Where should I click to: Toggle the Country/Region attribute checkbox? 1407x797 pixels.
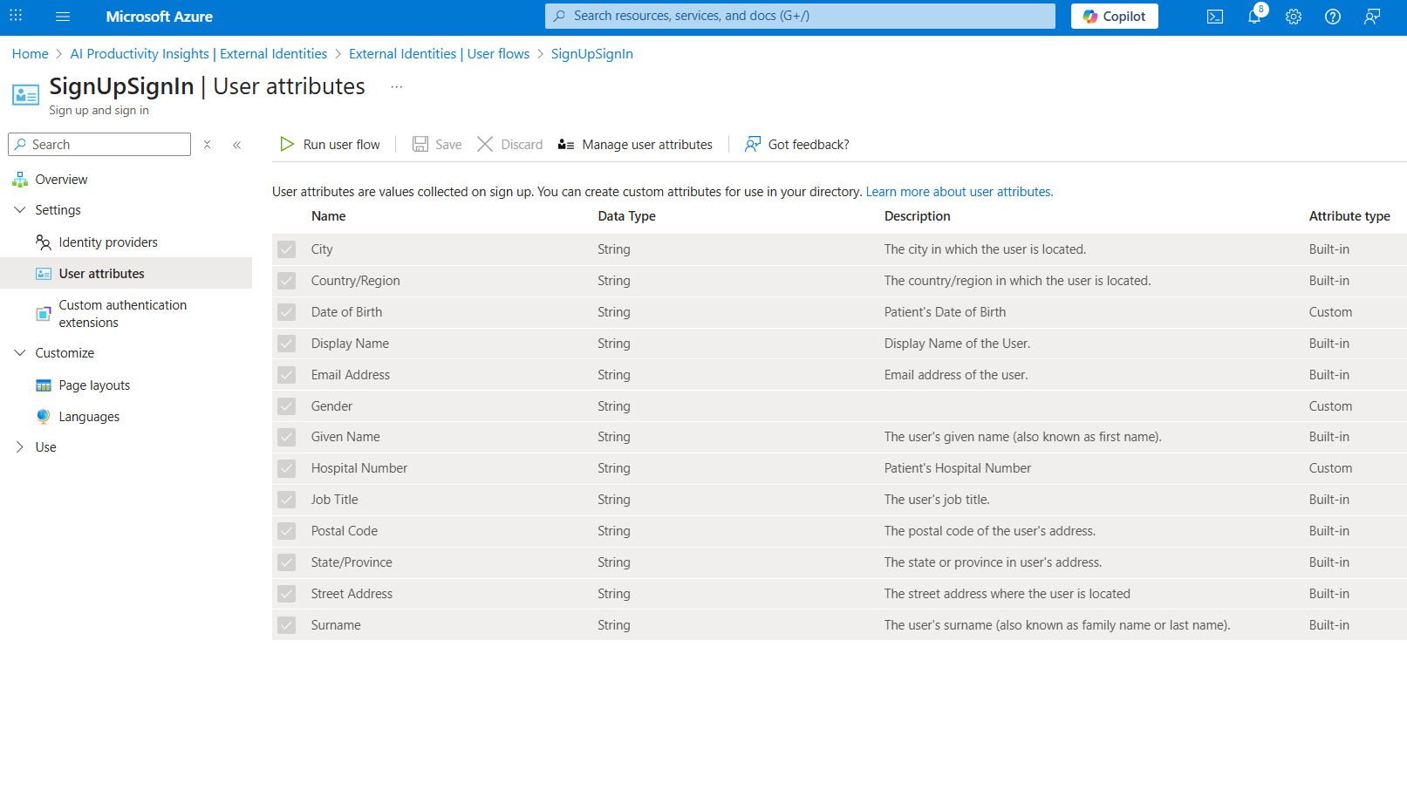coord(287,281)
